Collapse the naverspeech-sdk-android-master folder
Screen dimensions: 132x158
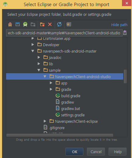tap(33, 51)
